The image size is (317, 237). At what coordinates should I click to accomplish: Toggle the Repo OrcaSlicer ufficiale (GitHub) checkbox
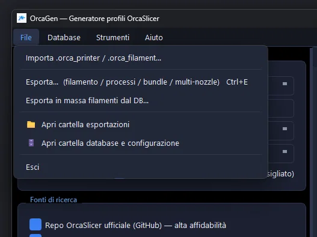[x=35, y=224]
